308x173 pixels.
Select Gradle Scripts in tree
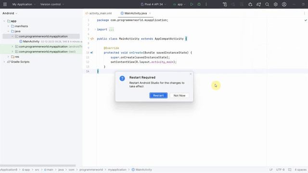pyautogui.click(x=18, y=62)
